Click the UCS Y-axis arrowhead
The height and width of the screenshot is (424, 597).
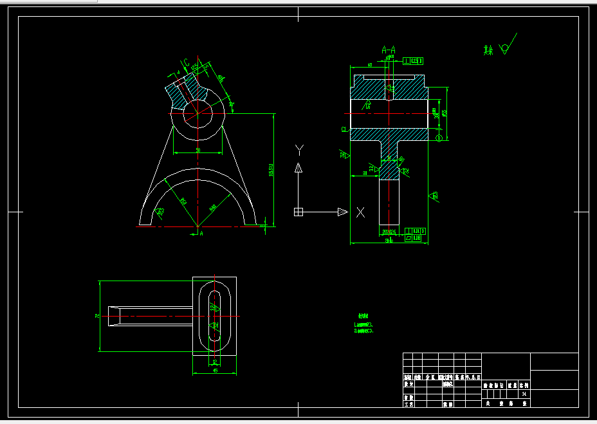pos(298,168)
